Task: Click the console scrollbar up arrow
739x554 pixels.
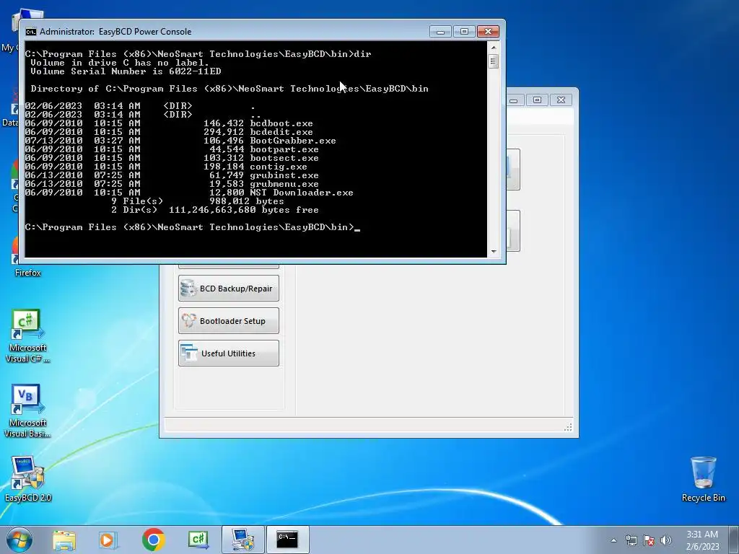Action: [x=494, y=48]
